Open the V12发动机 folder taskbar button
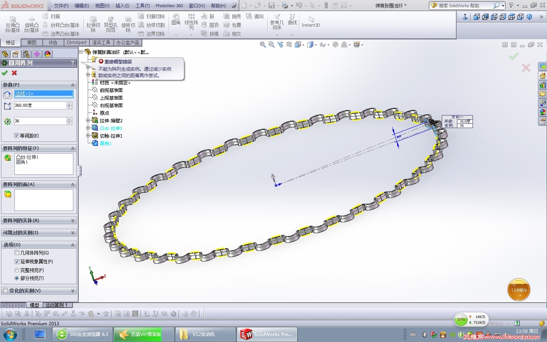This screenshot has width=547, height=342. pos(205,334)
